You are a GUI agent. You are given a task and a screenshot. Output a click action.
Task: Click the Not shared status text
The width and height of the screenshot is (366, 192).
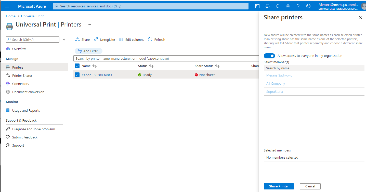coord(207,75)
